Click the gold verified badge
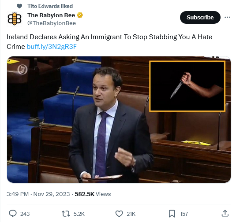The image size is (236, 222). pos(80,15)
